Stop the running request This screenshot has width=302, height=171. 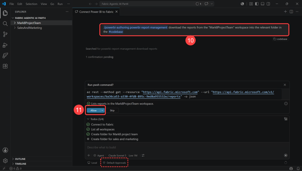point(285,155)
